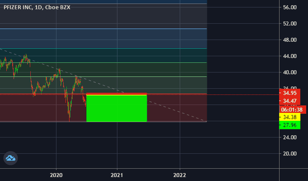Select the yellow 34.38 price label
The image size is (308, 181).
290,117
